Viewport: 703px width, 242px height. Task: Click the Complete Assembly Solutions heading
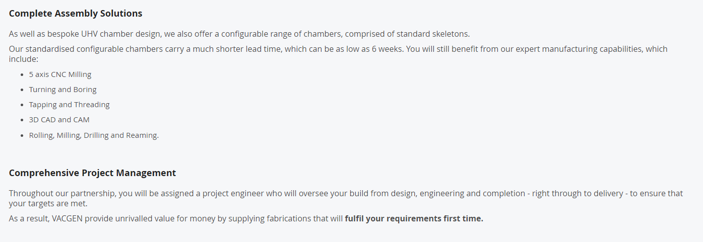pos(76,14)
